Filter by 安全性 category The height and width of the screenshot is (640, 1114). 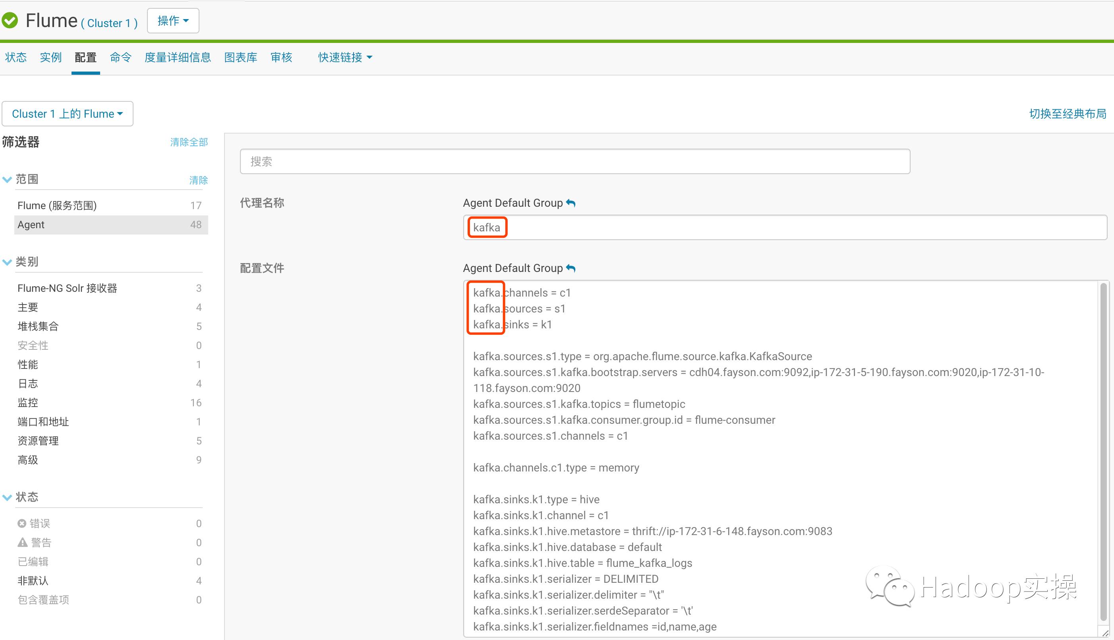tap(111, 345)
